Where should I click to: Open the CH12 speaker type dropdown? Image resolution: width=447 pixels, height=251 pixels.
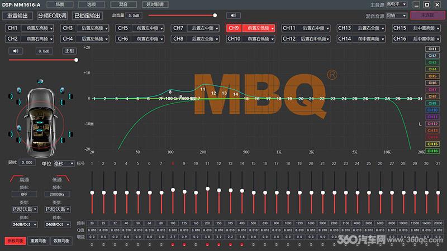315,38
